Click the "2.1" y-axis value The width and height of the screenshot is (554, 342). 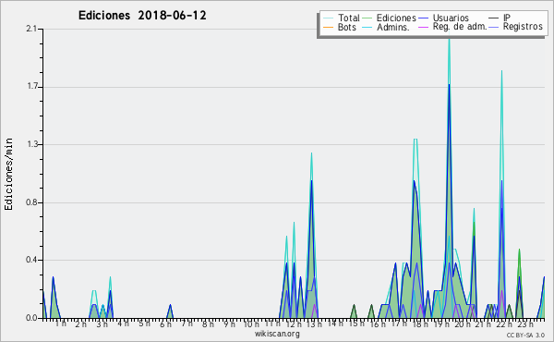[x=31, y=29]
